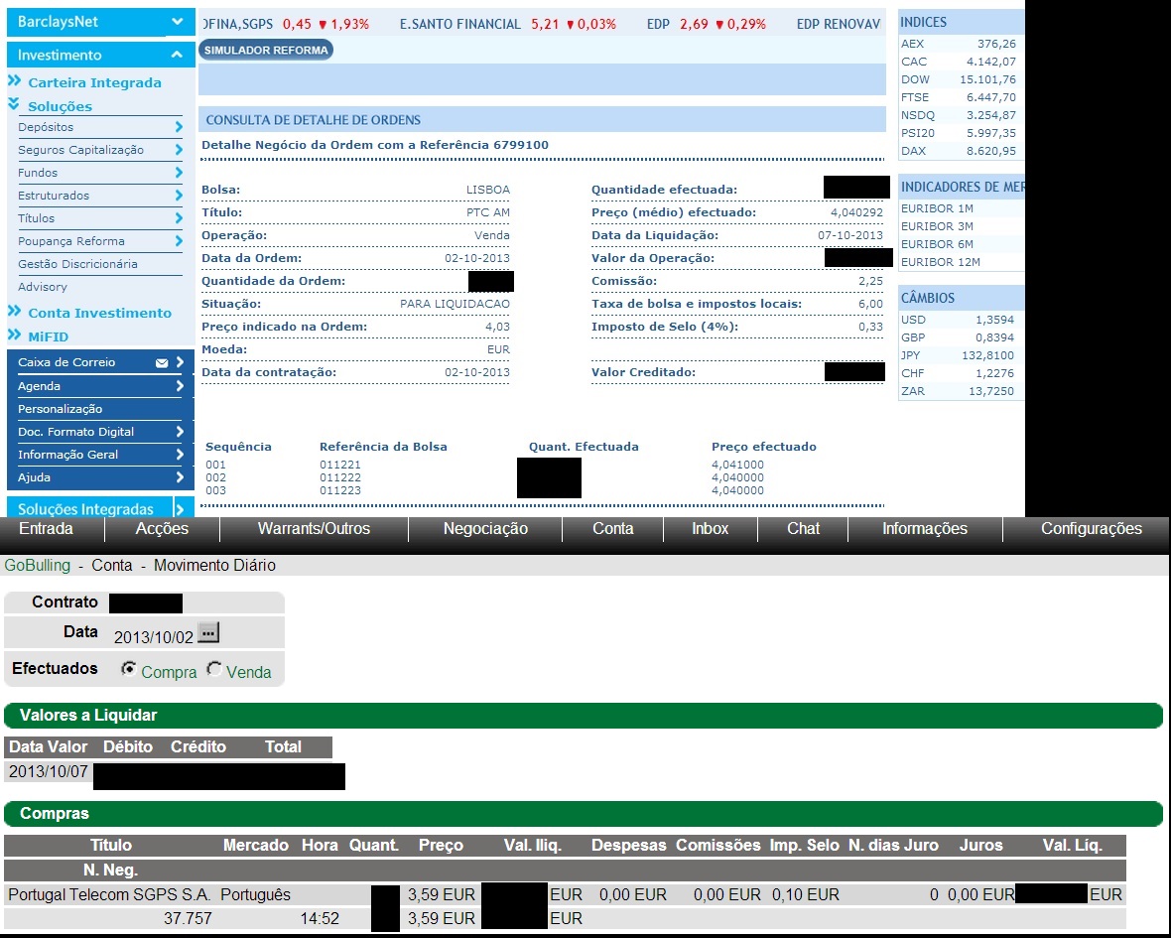
Task: Open the date picker calendar button
Action: tap(208, 632)
